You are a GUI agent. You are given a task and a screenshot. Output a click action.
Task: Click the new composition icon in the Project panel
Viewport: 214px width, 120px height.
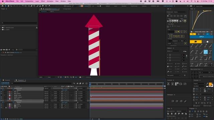pyautogui.click(x=7, y=50)
